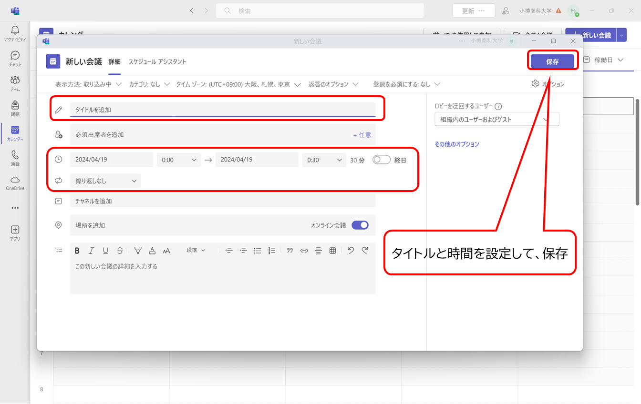This screenshot has height=404, width=641.
Task: Start a numbered list
Action: pos(272,251)
